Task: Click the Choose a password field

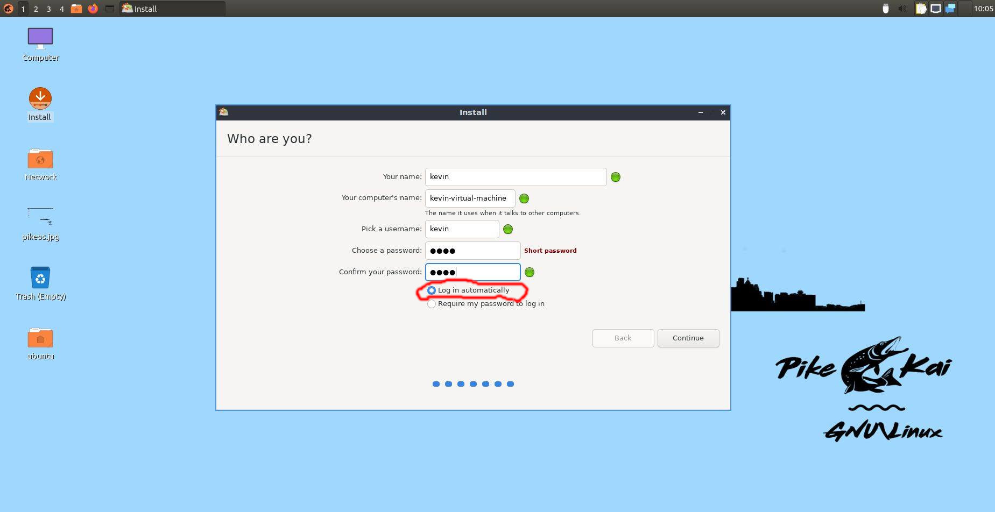Action: (472, 251)
